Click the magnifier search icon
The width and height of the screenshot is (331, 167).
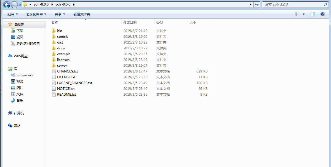tap(326, 5)
